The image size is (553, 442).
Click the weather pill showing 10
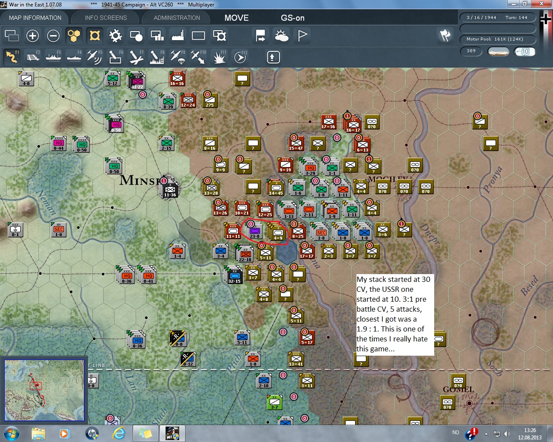point(525,51)
